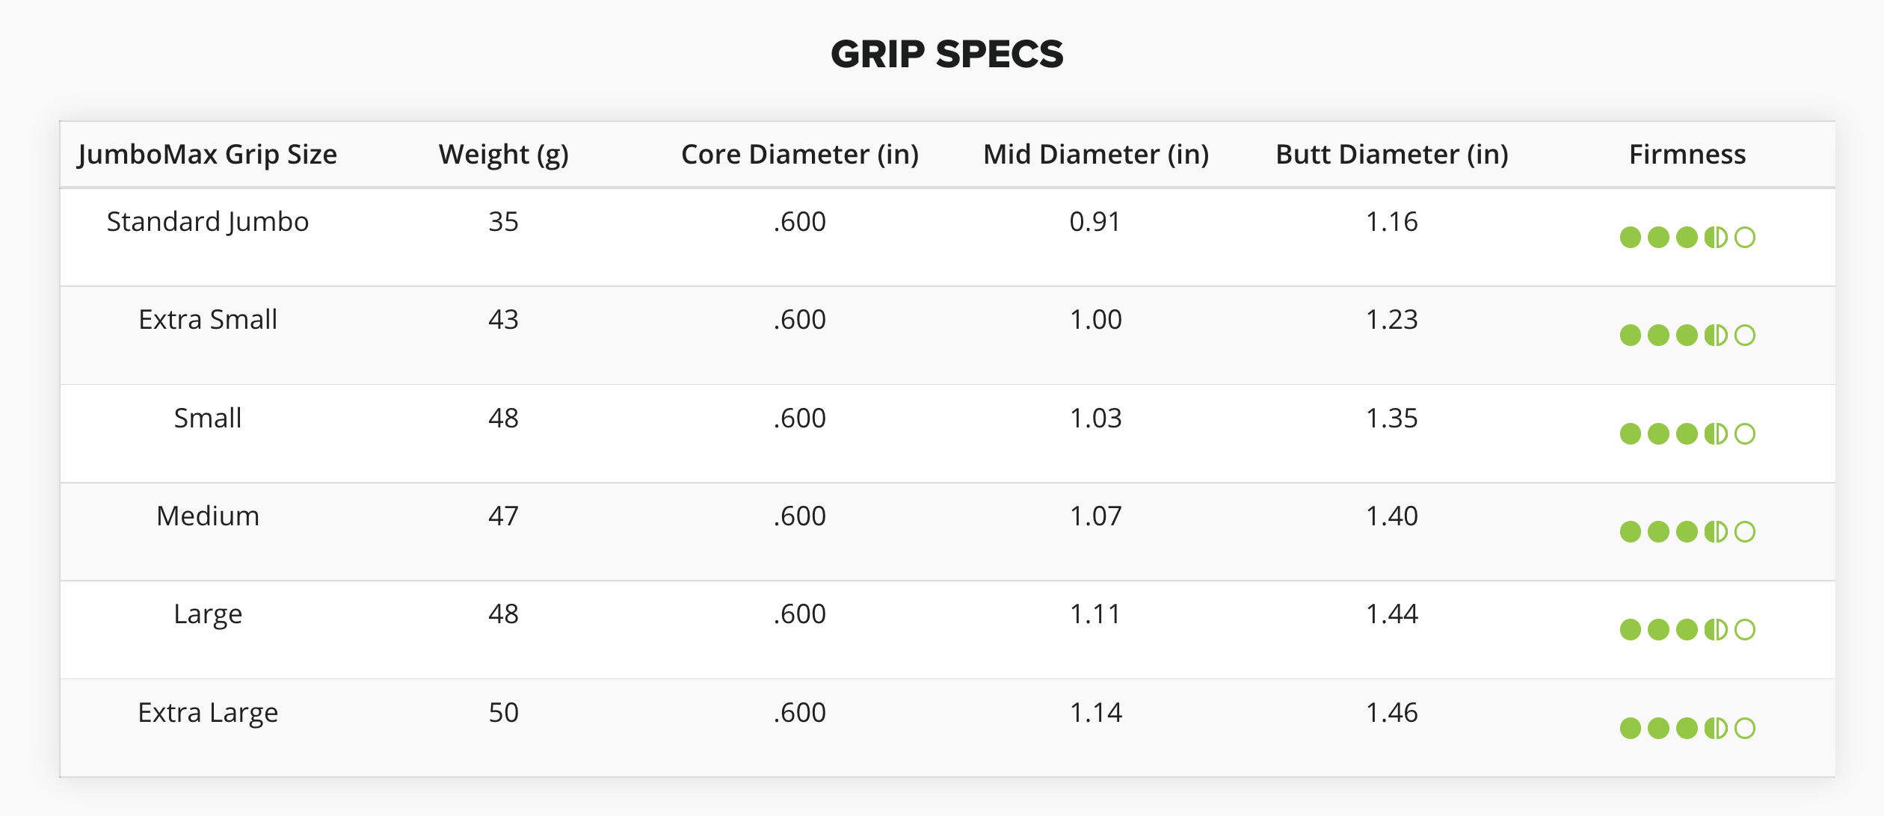Image resolution: width=1884 pixels, height=816 pixels.
Task: Click the Firmness column header
Action: [x=1687, y=155]
